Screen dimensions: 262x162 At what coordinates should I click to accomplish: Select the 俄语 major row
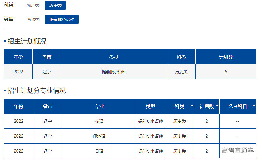99,121
